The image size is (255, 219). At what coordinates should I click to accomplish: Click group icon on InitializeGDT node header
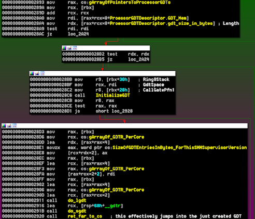[x=42, y=73]
